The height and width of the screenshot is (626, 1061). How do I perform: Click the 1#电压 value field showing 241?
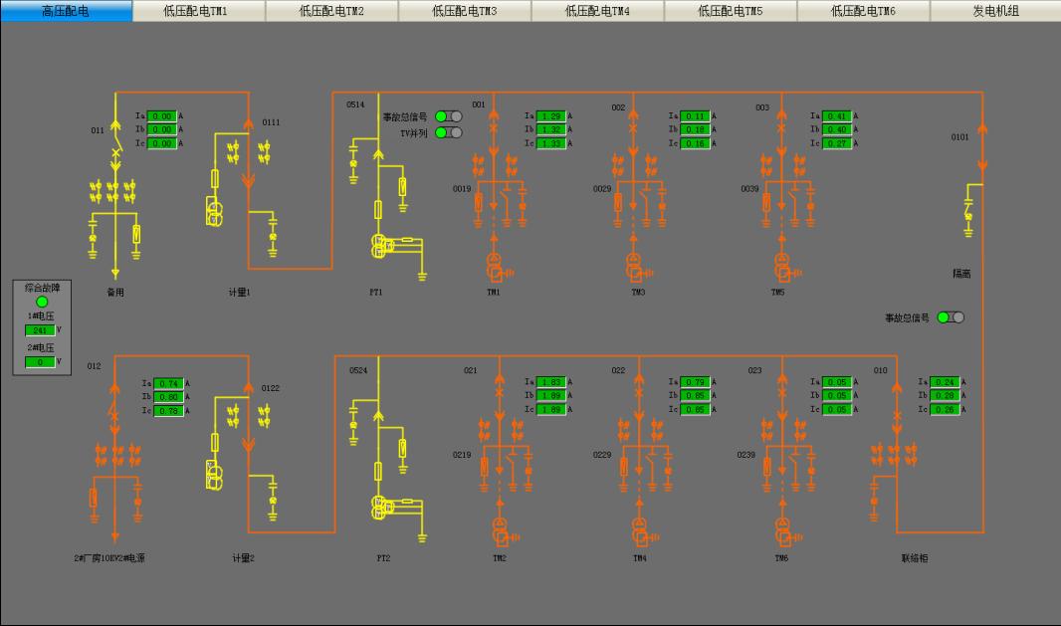point(40,330)
